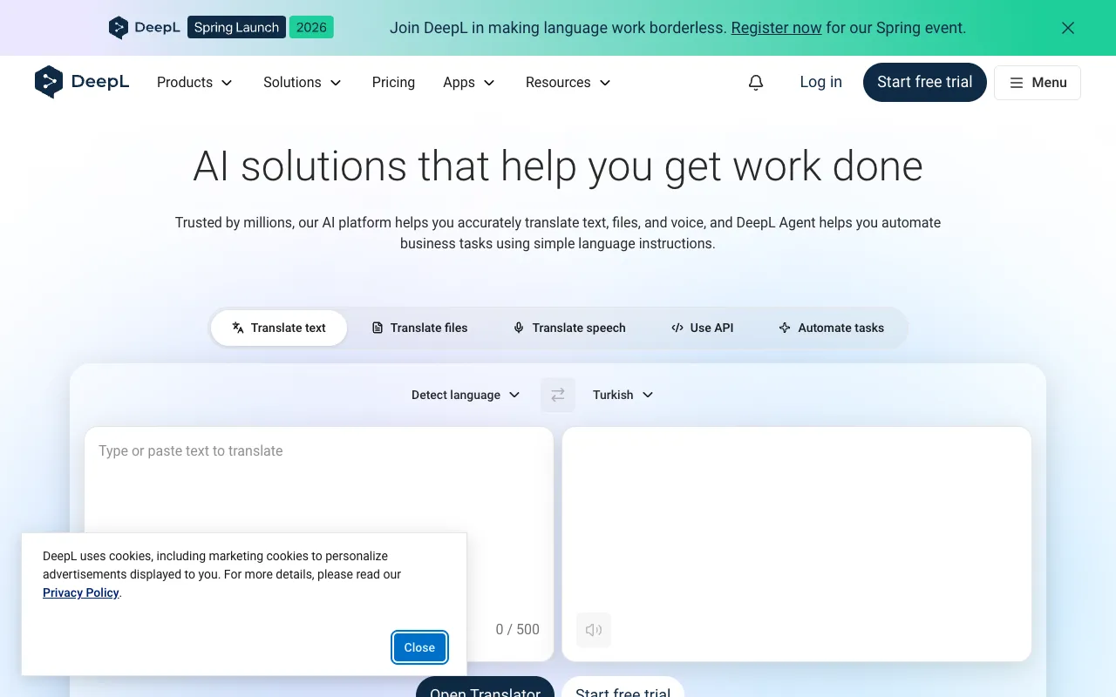Image resolution: width=1116 pixels, height=697 pixels.
Task: Open the Pricing page from the navigation
Action: point(393,82)
